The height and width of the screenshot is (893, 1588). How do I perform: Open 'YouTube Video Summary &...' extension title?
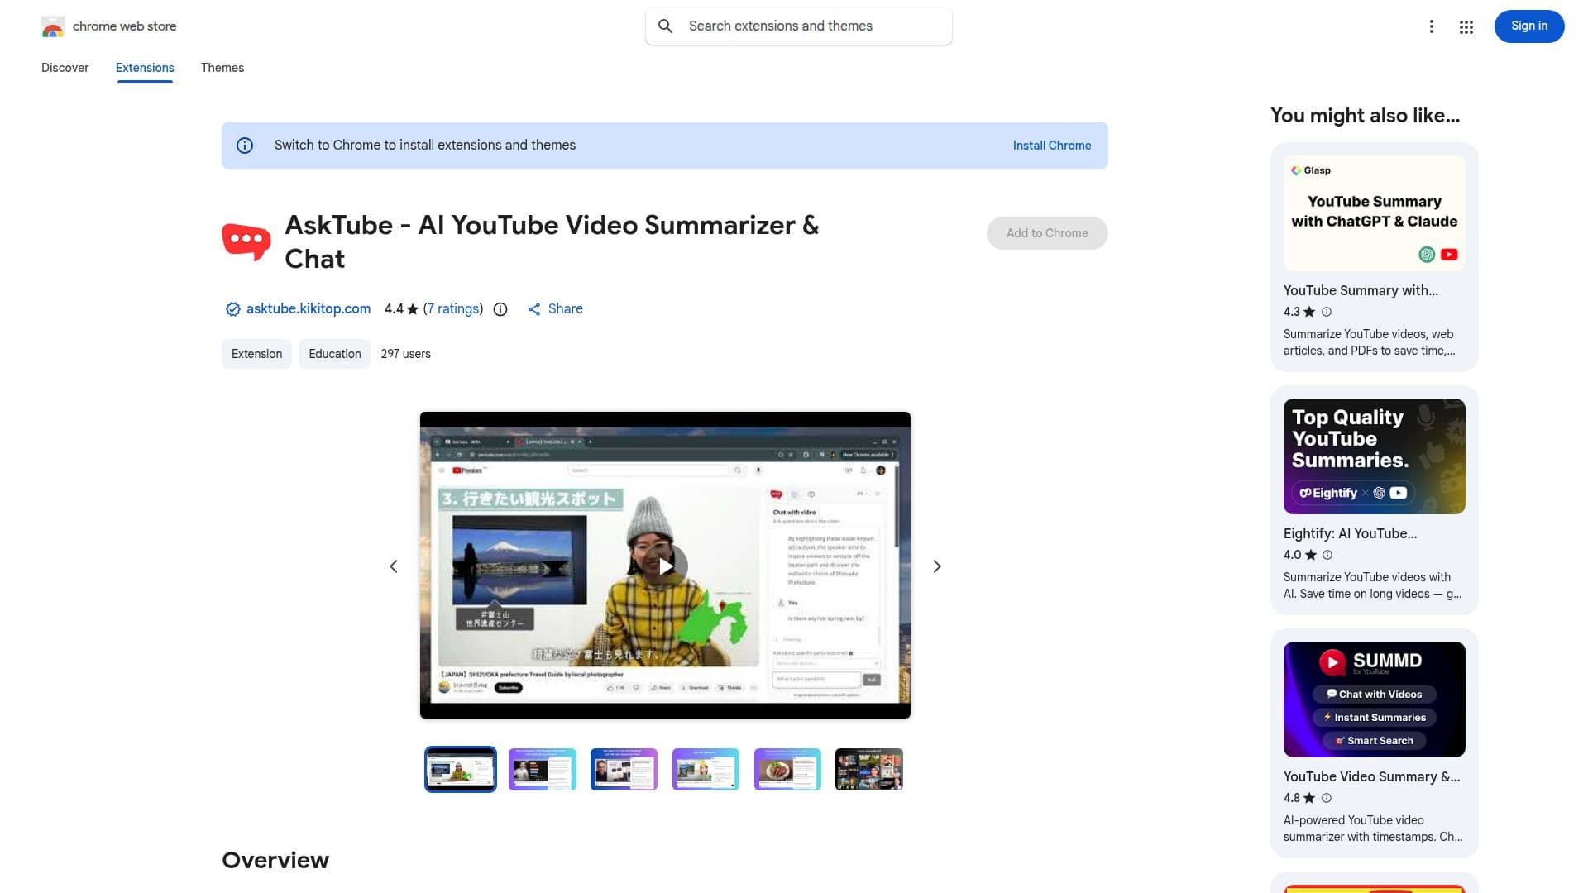(1371, 777)
